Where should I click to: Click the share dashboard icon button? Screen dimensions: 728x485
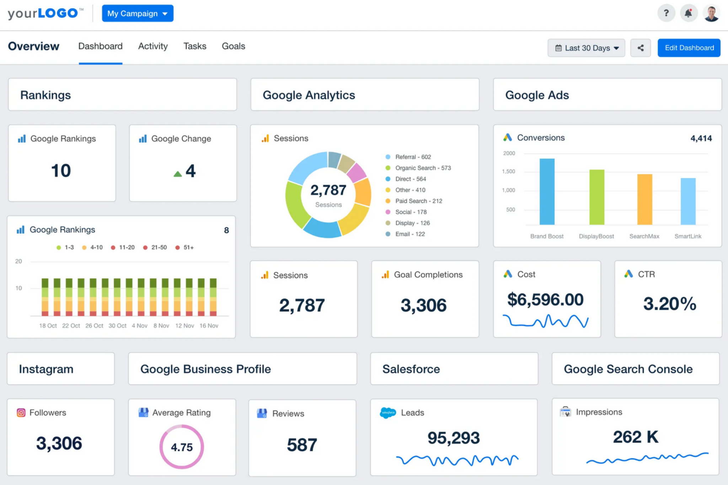pos(641,48)
